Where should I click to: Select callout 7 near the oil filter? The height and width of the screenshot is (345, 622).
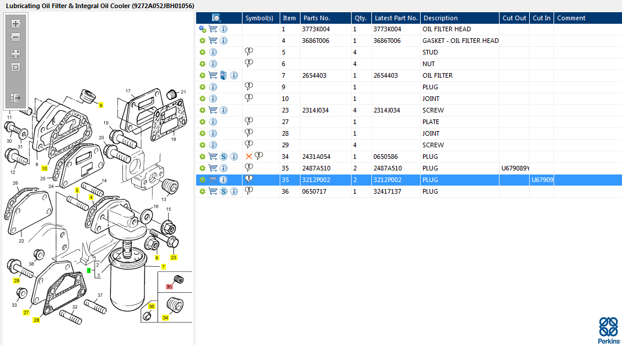164,267
